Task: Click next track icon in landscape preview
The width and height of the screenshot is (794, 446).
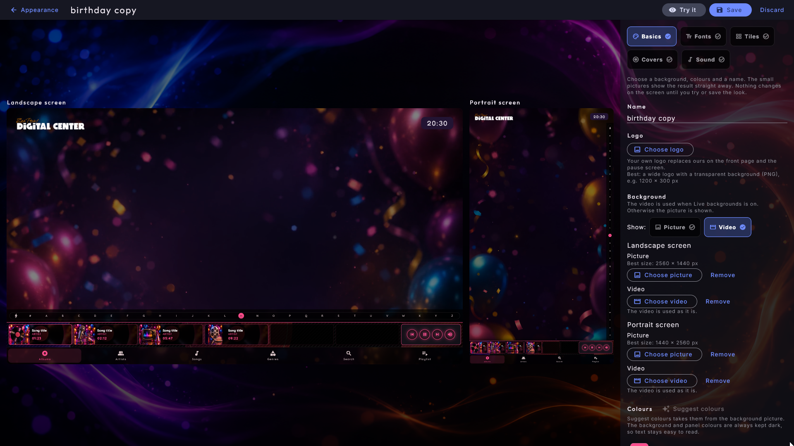Action: pyautogui.click(x=438, y=334)
